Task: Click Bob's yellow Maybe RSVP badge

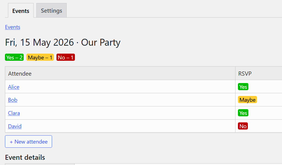Action: [x=247, y=100]
